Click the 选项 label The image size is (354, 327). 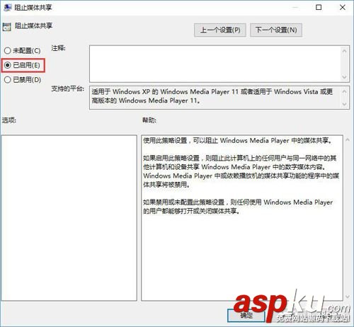[x=9, y=120]
